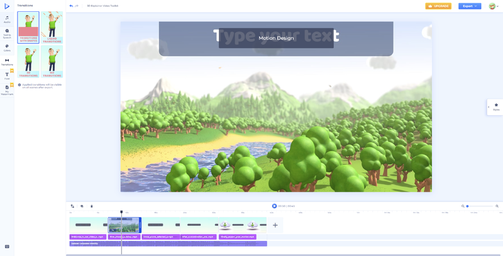Viewport: 503px width, 256px height.
Task: Open the Audio panel in the sidebar
Action: tap(7, 19)
